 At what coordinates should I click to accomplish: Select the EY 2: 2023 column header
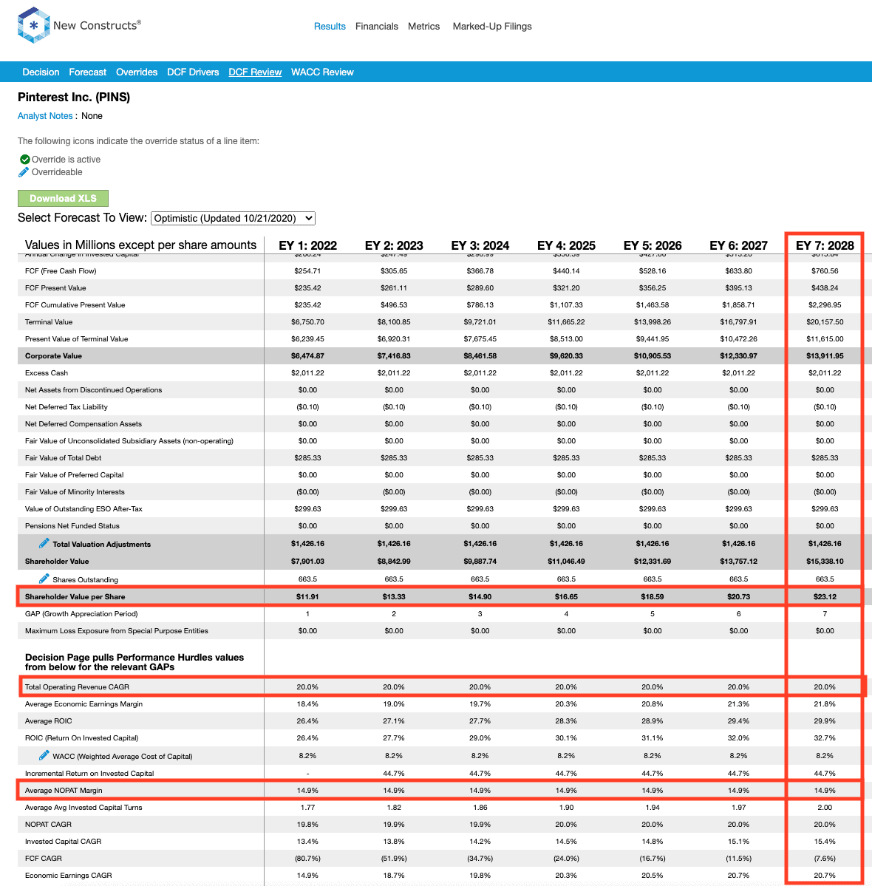coord(394,245)
